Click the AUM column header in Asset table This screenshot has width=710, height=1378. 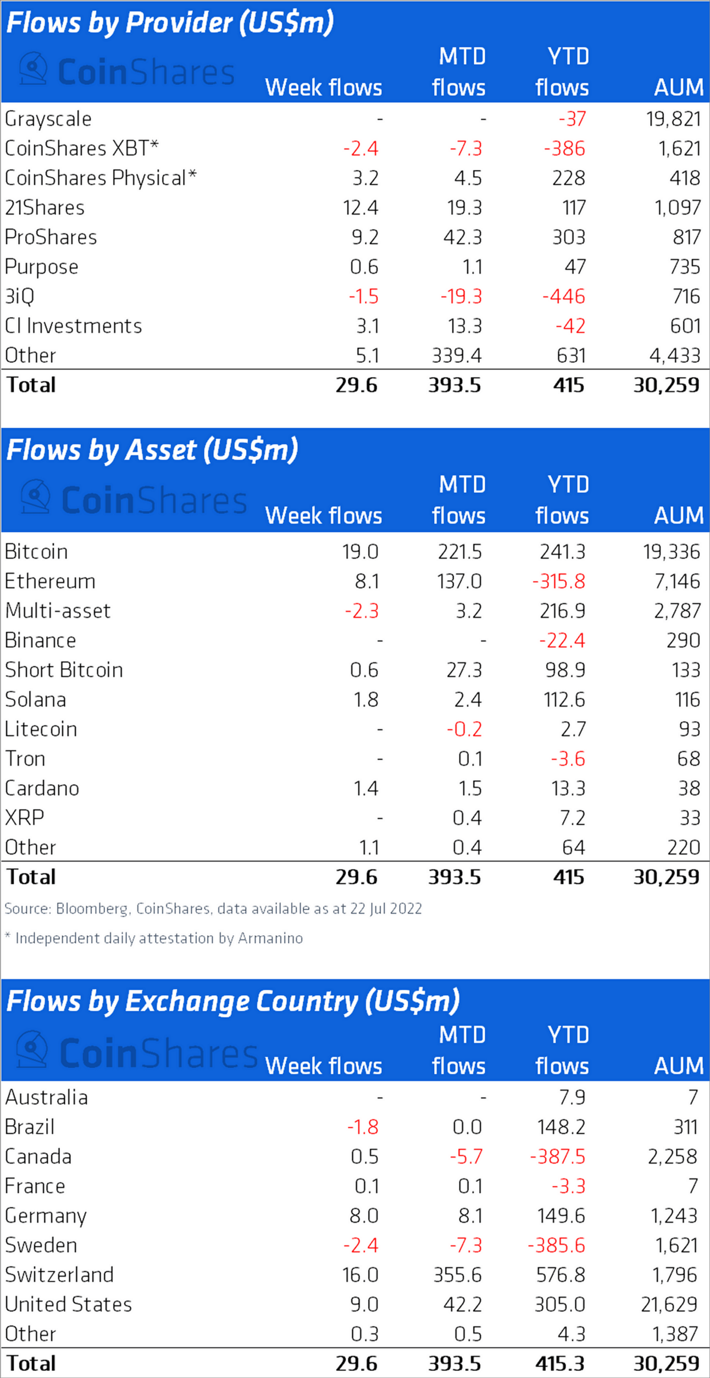[679, 516]
